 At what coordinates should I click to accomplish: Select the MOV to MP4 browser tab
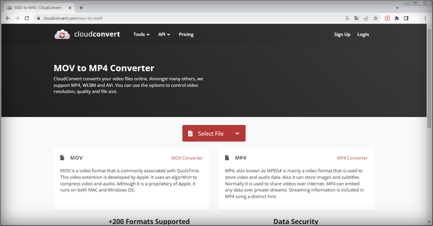[38, 7]
